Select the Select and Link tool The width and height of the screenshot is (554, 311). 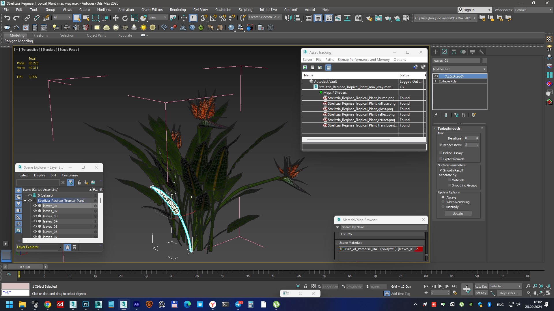click(x=27, y=18)
